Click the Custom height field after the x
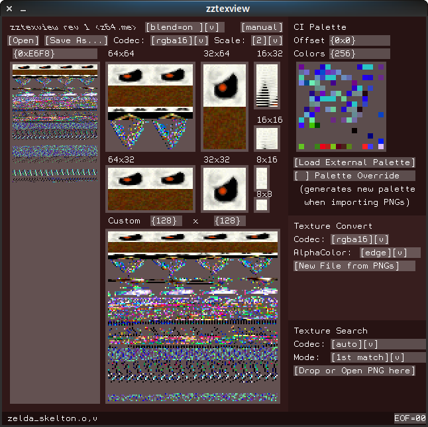Image resolution: width=428 pixels, height=427 pixels. [x=229, y=221]
